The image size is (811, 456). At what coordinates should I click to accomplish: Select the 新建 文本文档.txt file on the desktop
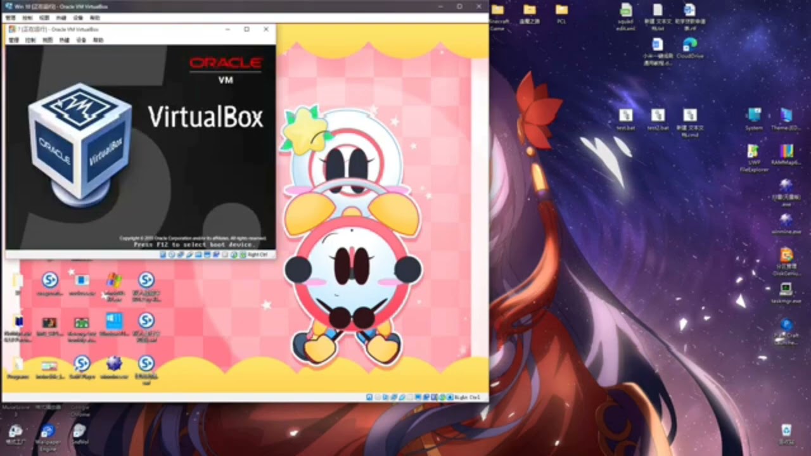[658, 17]
